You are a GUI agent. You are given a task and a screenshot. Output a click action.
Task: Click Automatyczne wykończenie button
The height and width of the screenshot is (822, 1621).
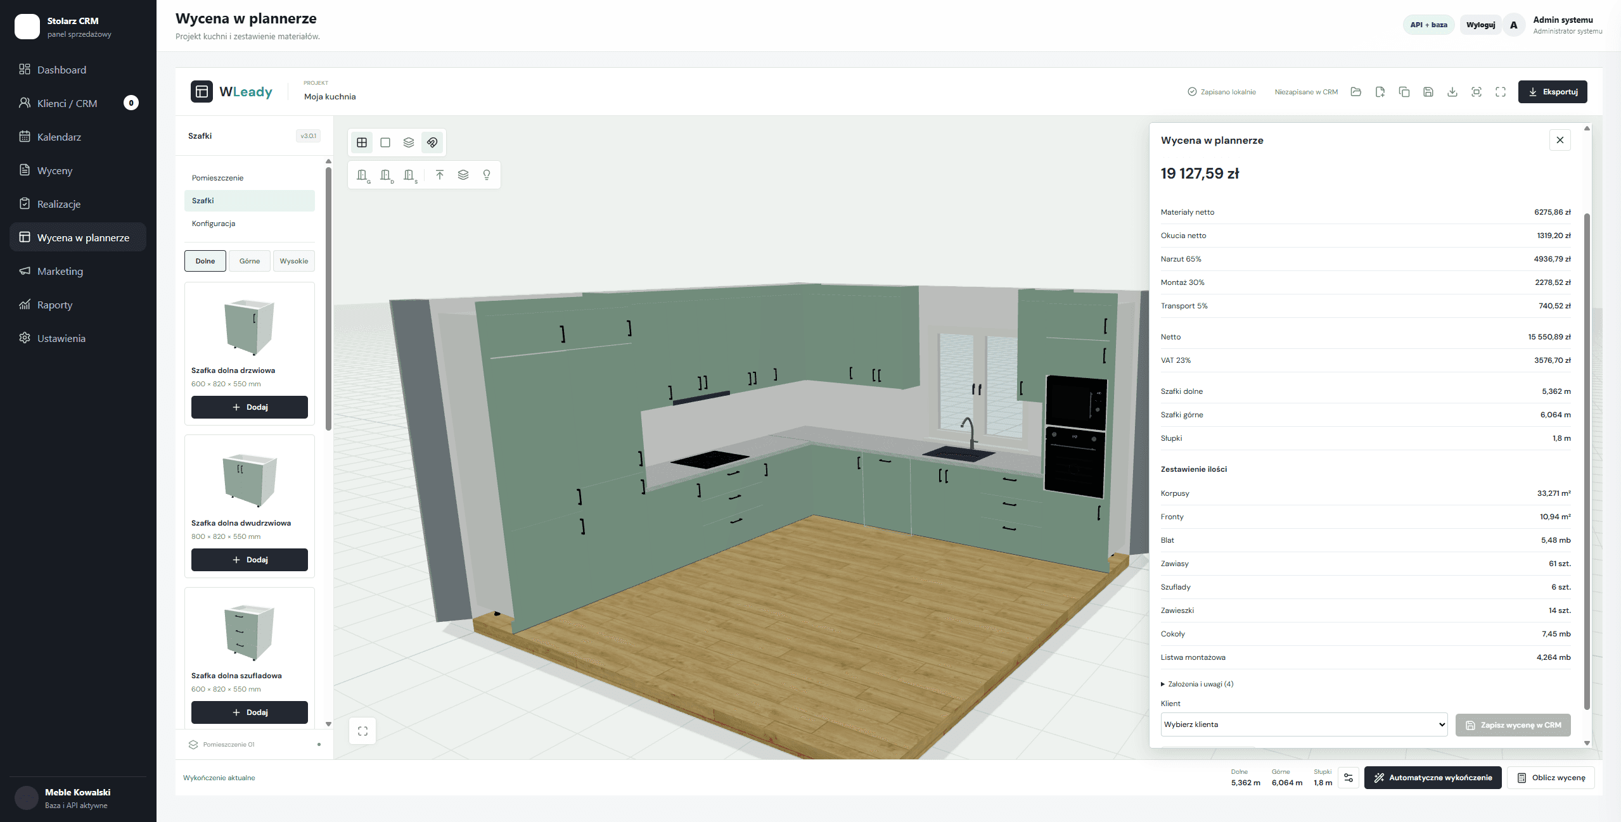pos(1433,778)
